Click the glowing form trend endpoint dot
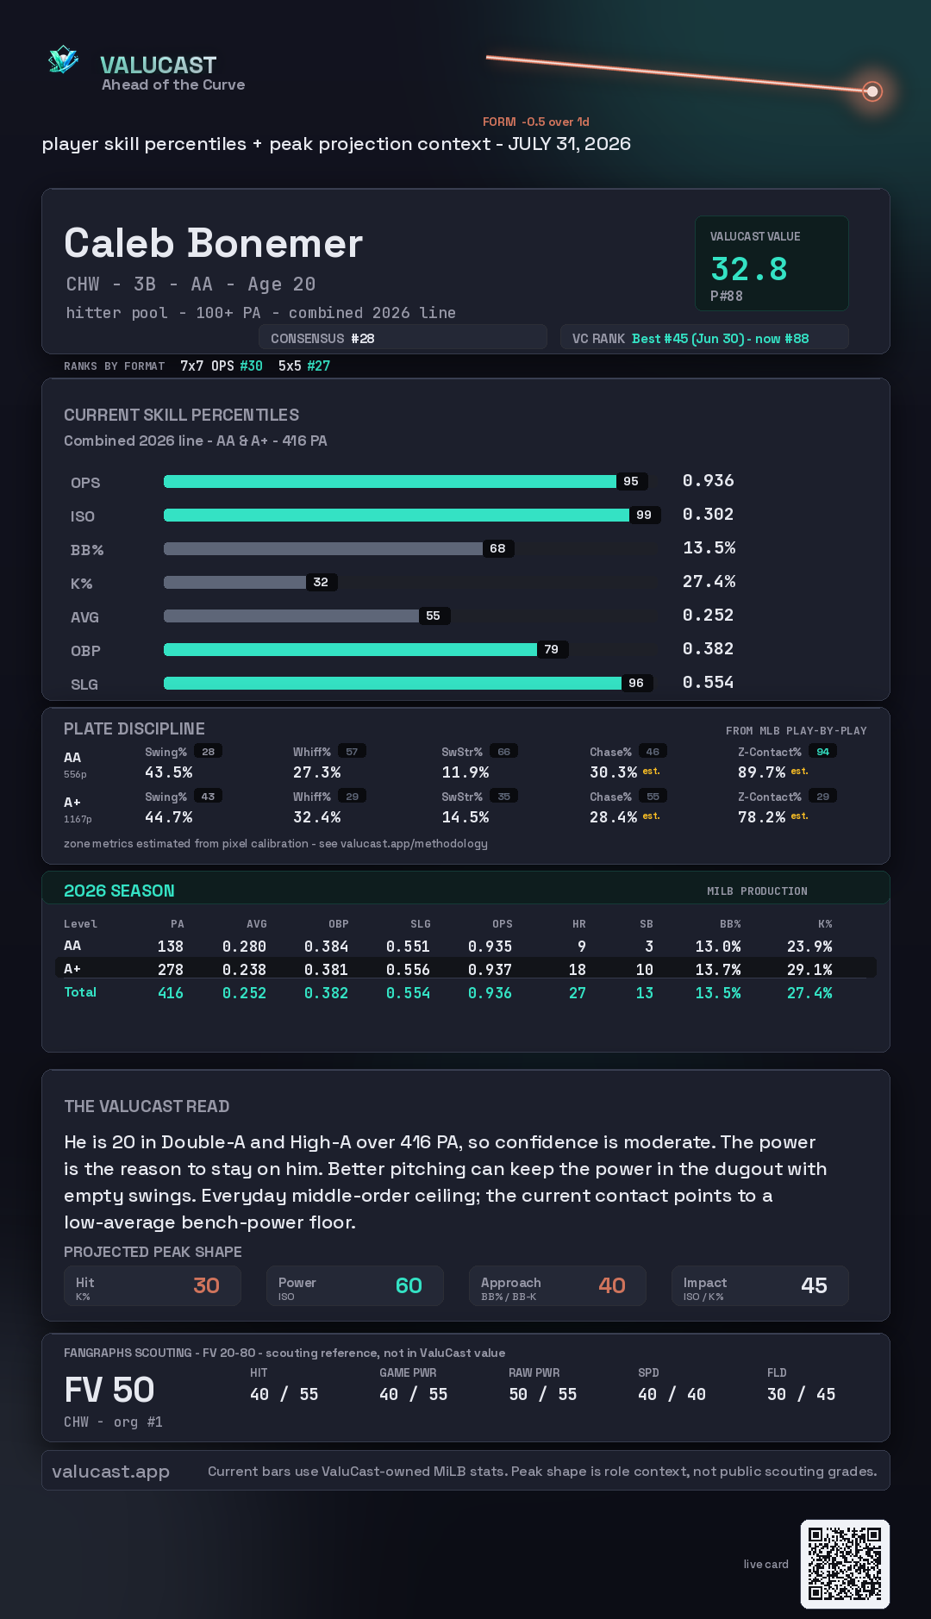This screenshot has height=1619, width=931. click(x=872, y=91)
